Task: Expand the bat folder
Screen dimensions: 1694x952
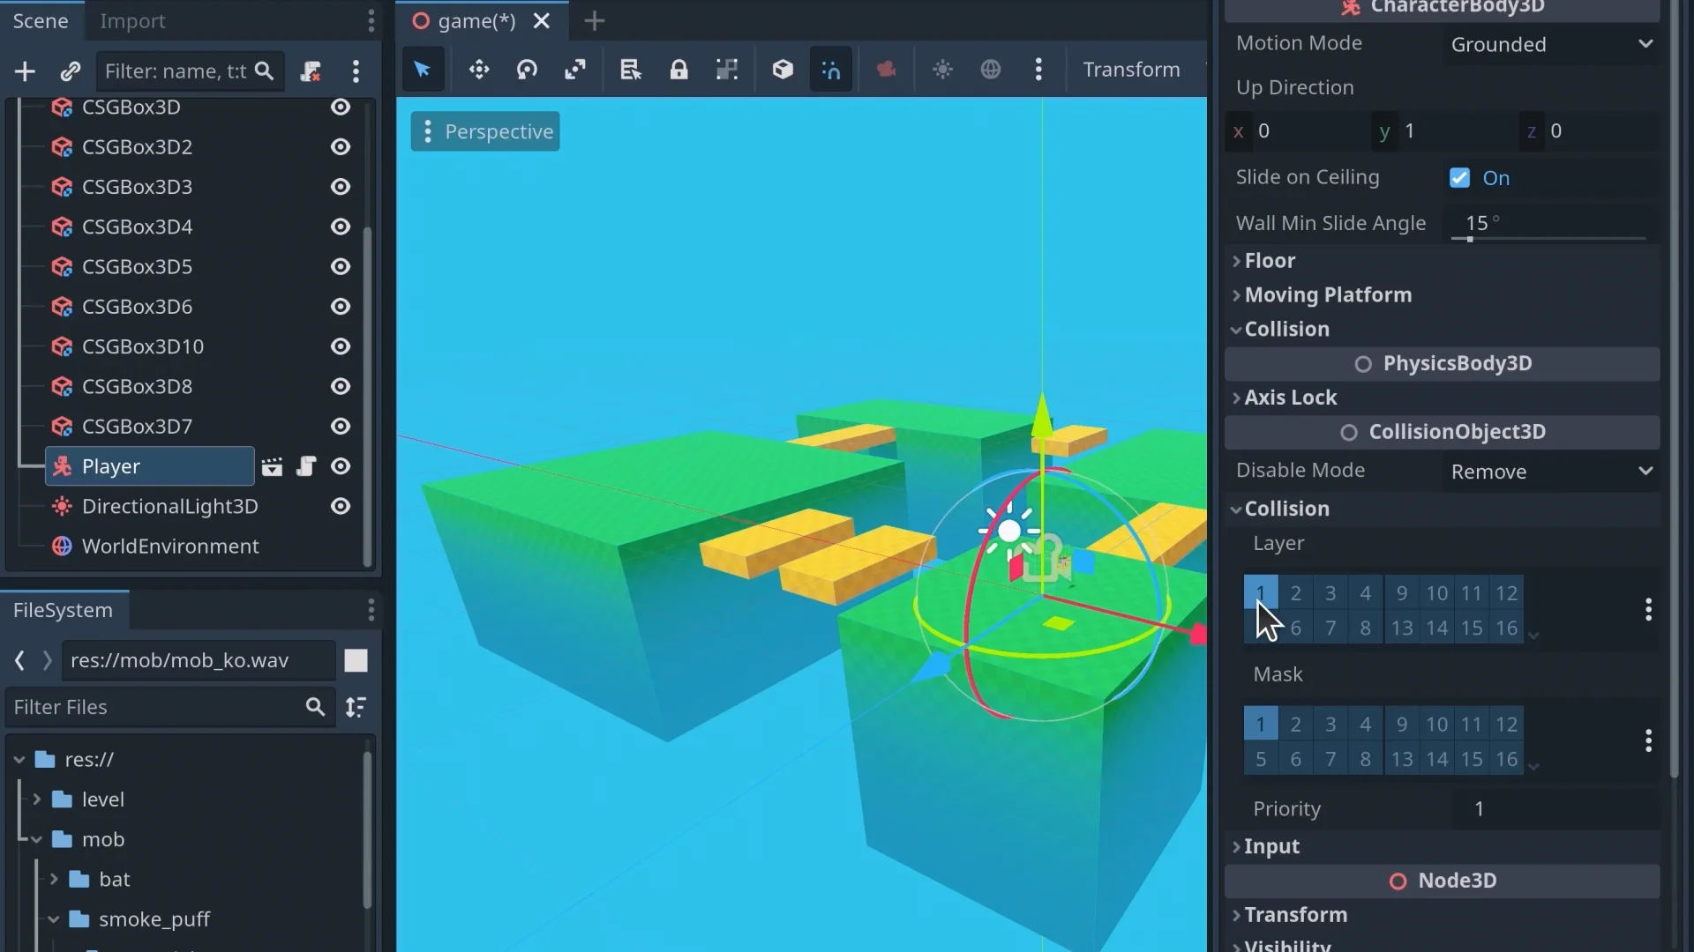Action: pos(55,880)
